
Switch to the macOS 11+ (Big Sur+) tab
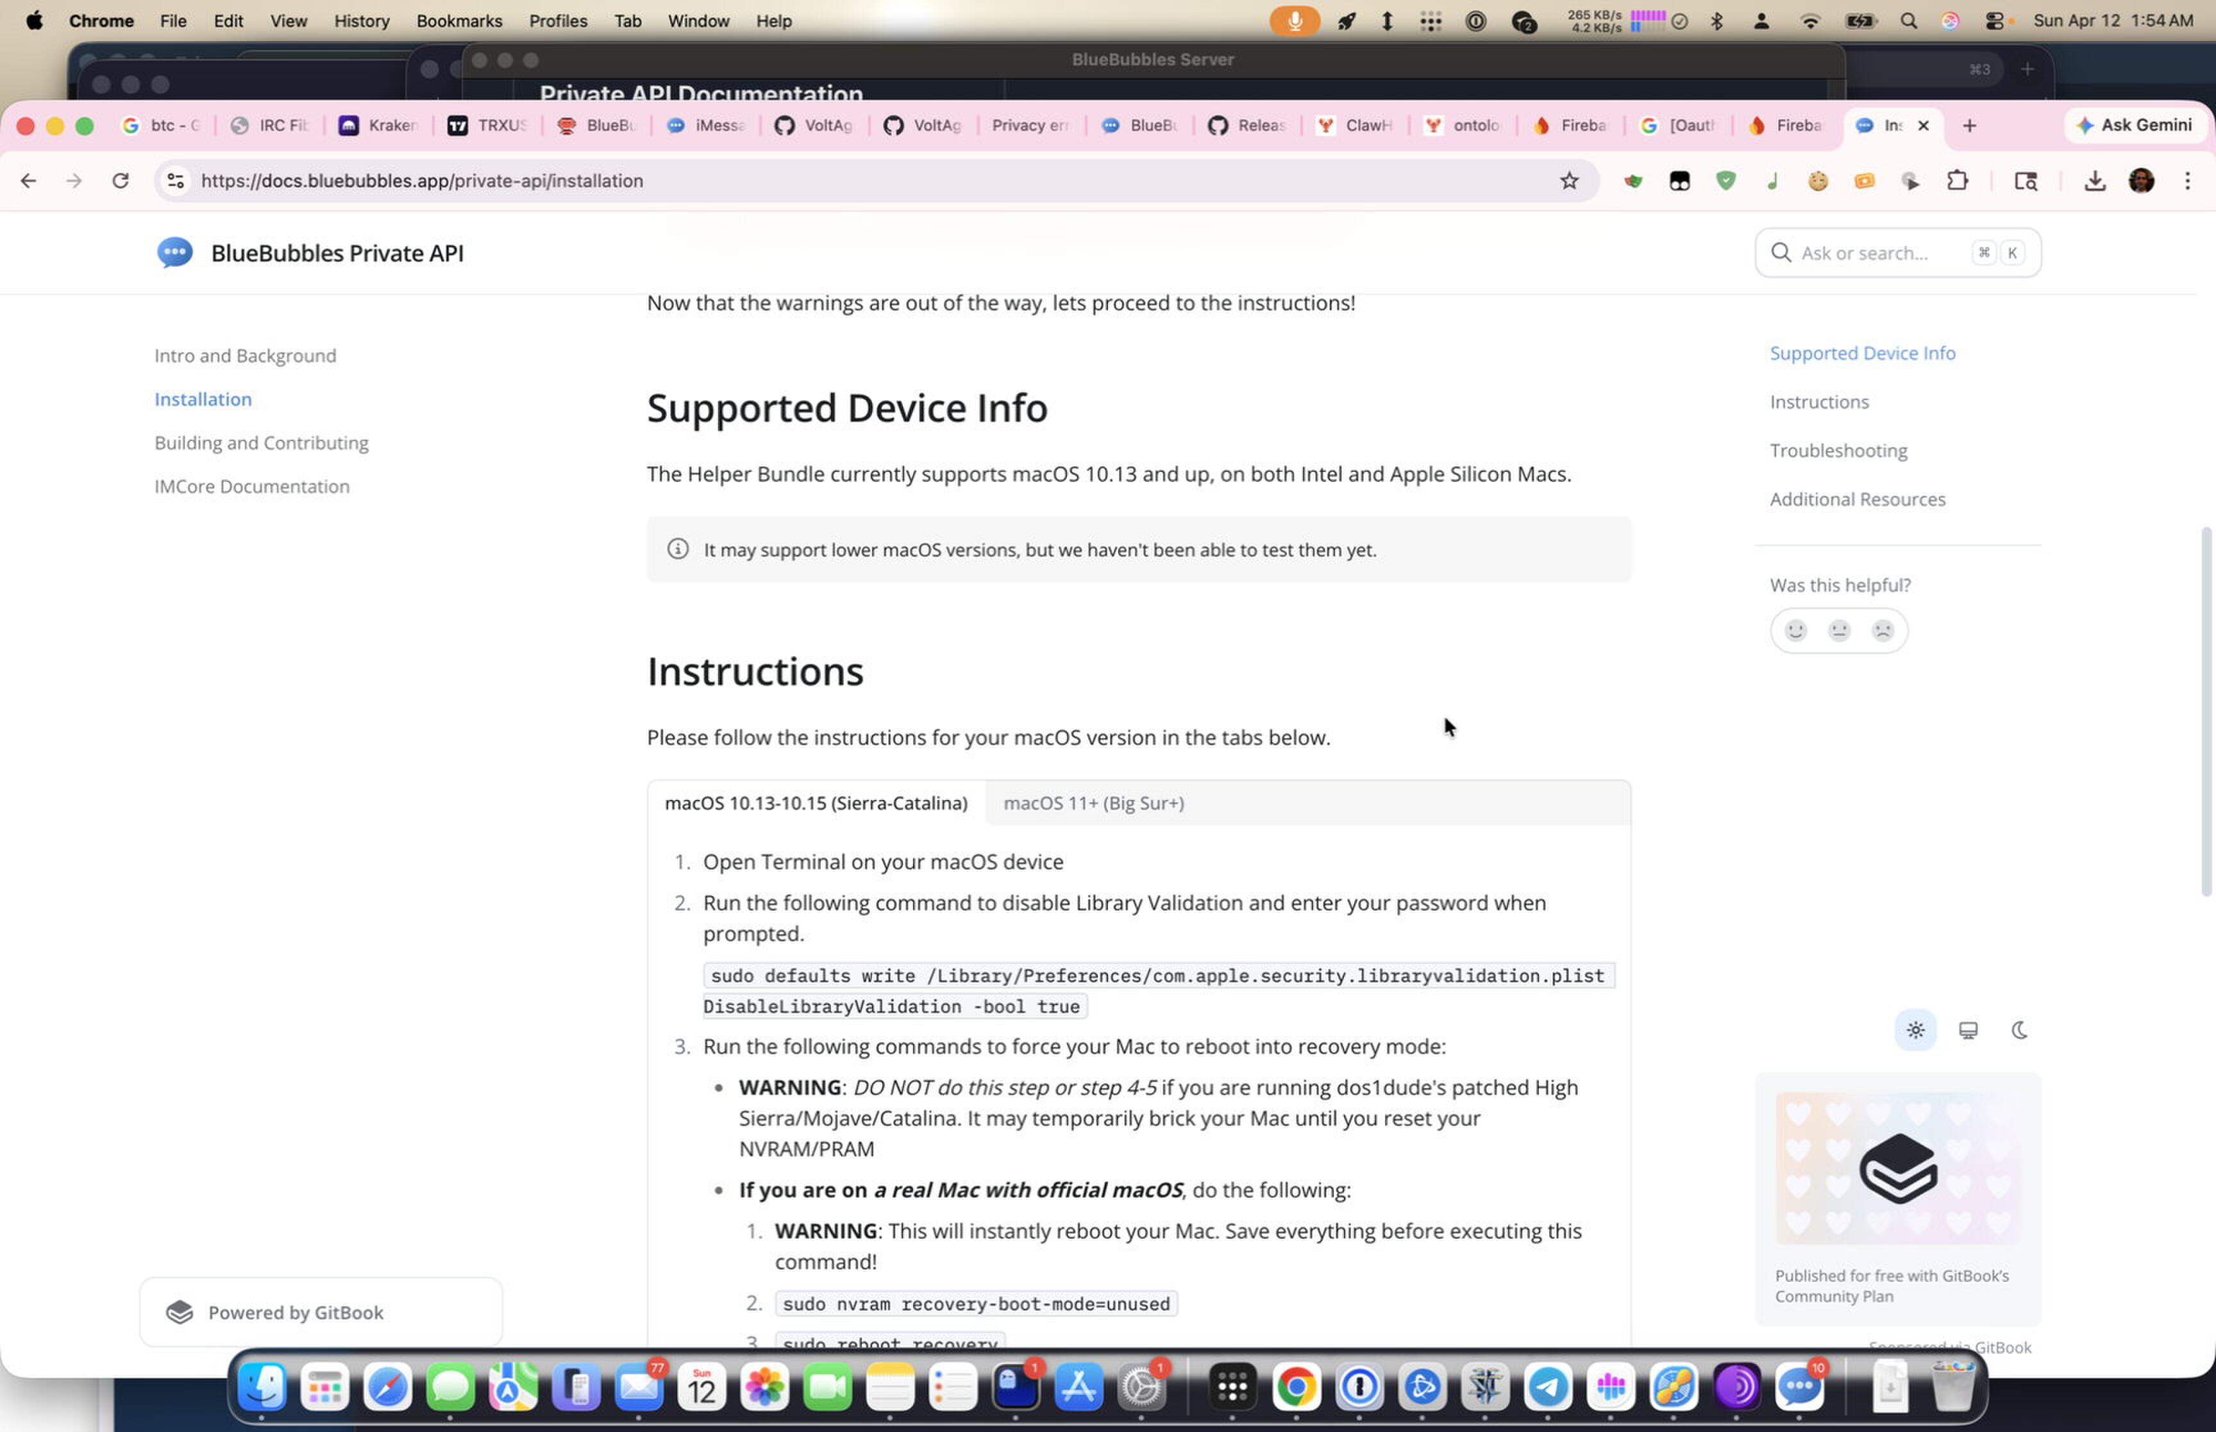click(1093, 803)
